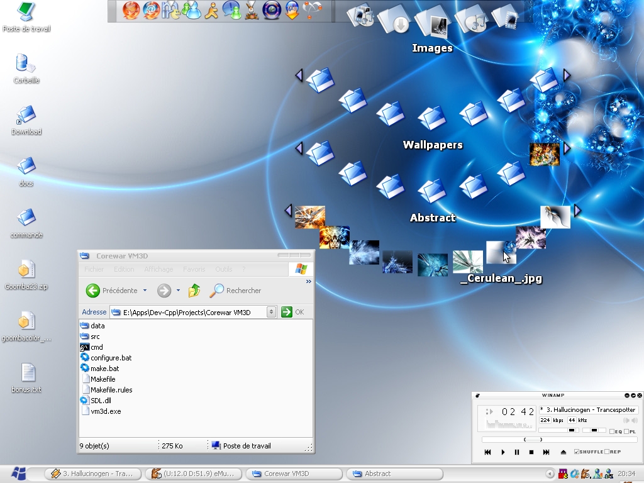Viewport: 644px width, 483px height.
Task: Click the Rechercher search button
Action: click(x=235, y=291)
